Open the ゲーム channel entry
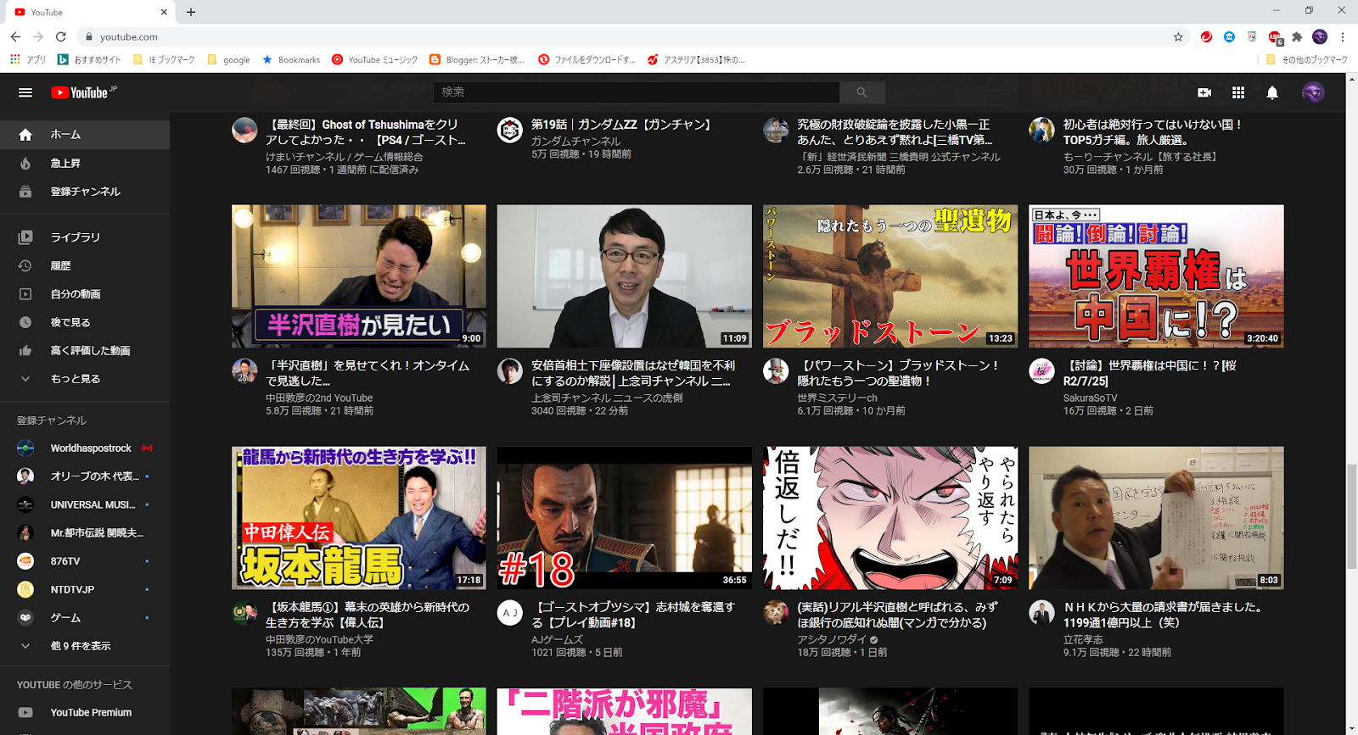 [x=85, y=618]
